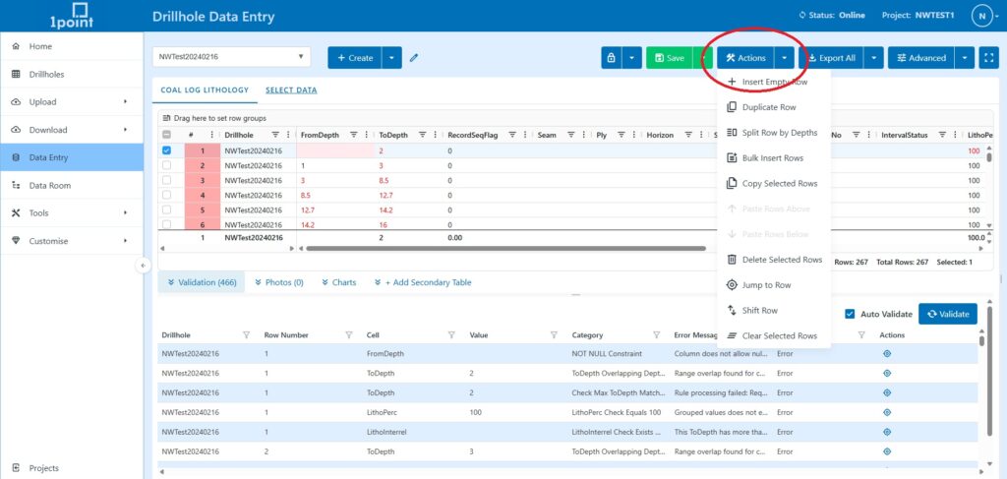
Task: Open Drillholes in the left sidebar
Action: click(x=48, y=74)
